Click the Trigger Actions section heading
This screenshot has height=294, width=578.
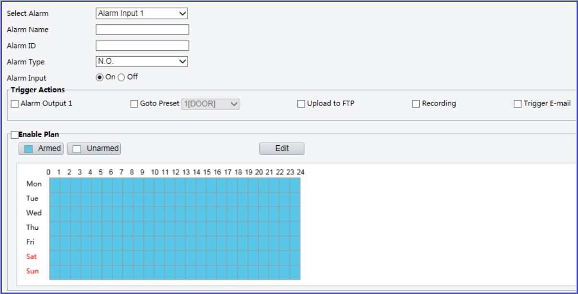[x=37, y=90]
